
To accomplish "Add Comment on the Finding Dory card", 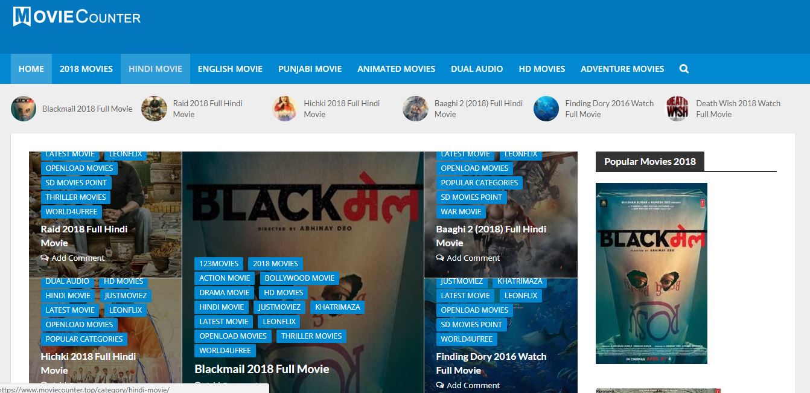I will pos(468,385).
